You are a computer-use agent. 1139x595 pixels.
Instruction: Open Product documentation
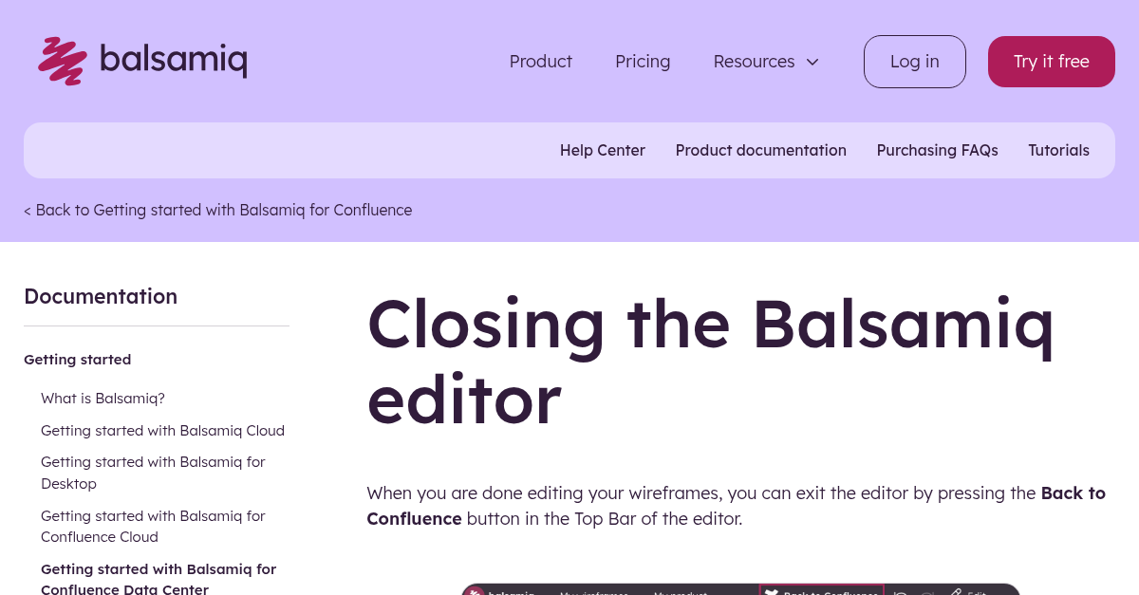coord(760,150)
